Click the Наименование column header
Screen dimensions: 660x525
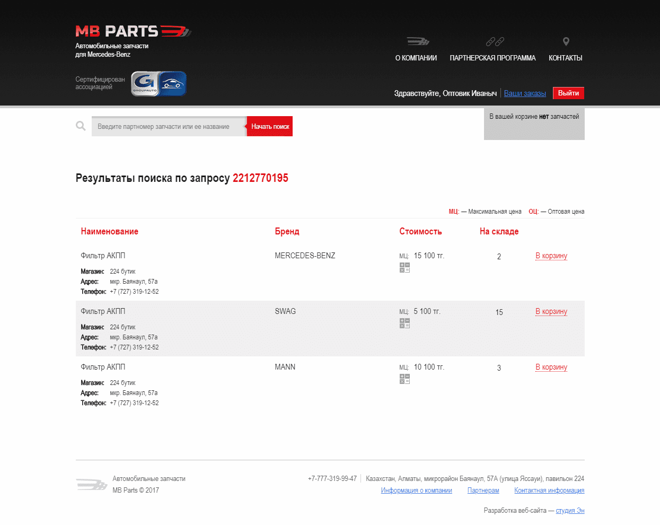[109, 231]
